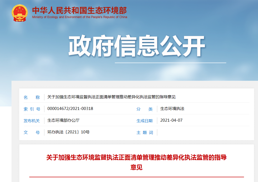
Task: Click the issuing agency 生态环境部办公厅
Action: (63, 120)
